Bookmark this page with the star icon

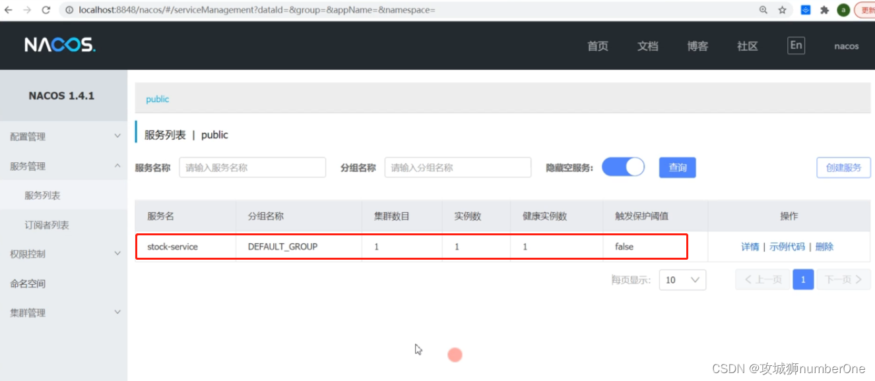tap(782, 10)
